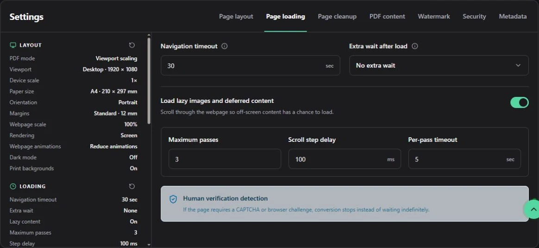Select the PDF mode row in sidebar
The height and width of the screenshot is (248, 539).
tap(73, 58)
